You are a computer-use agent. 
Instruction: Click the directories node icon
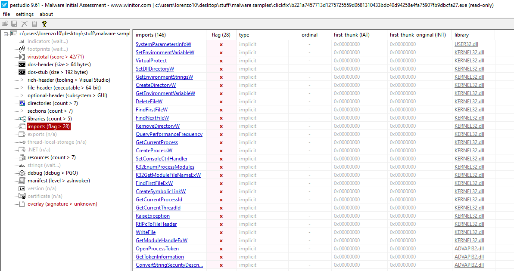(x=22, y=103)
